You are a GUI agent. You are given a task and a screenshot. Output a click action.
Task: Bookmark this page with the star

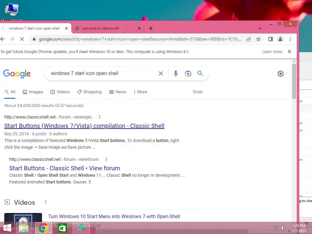point(258,39)
